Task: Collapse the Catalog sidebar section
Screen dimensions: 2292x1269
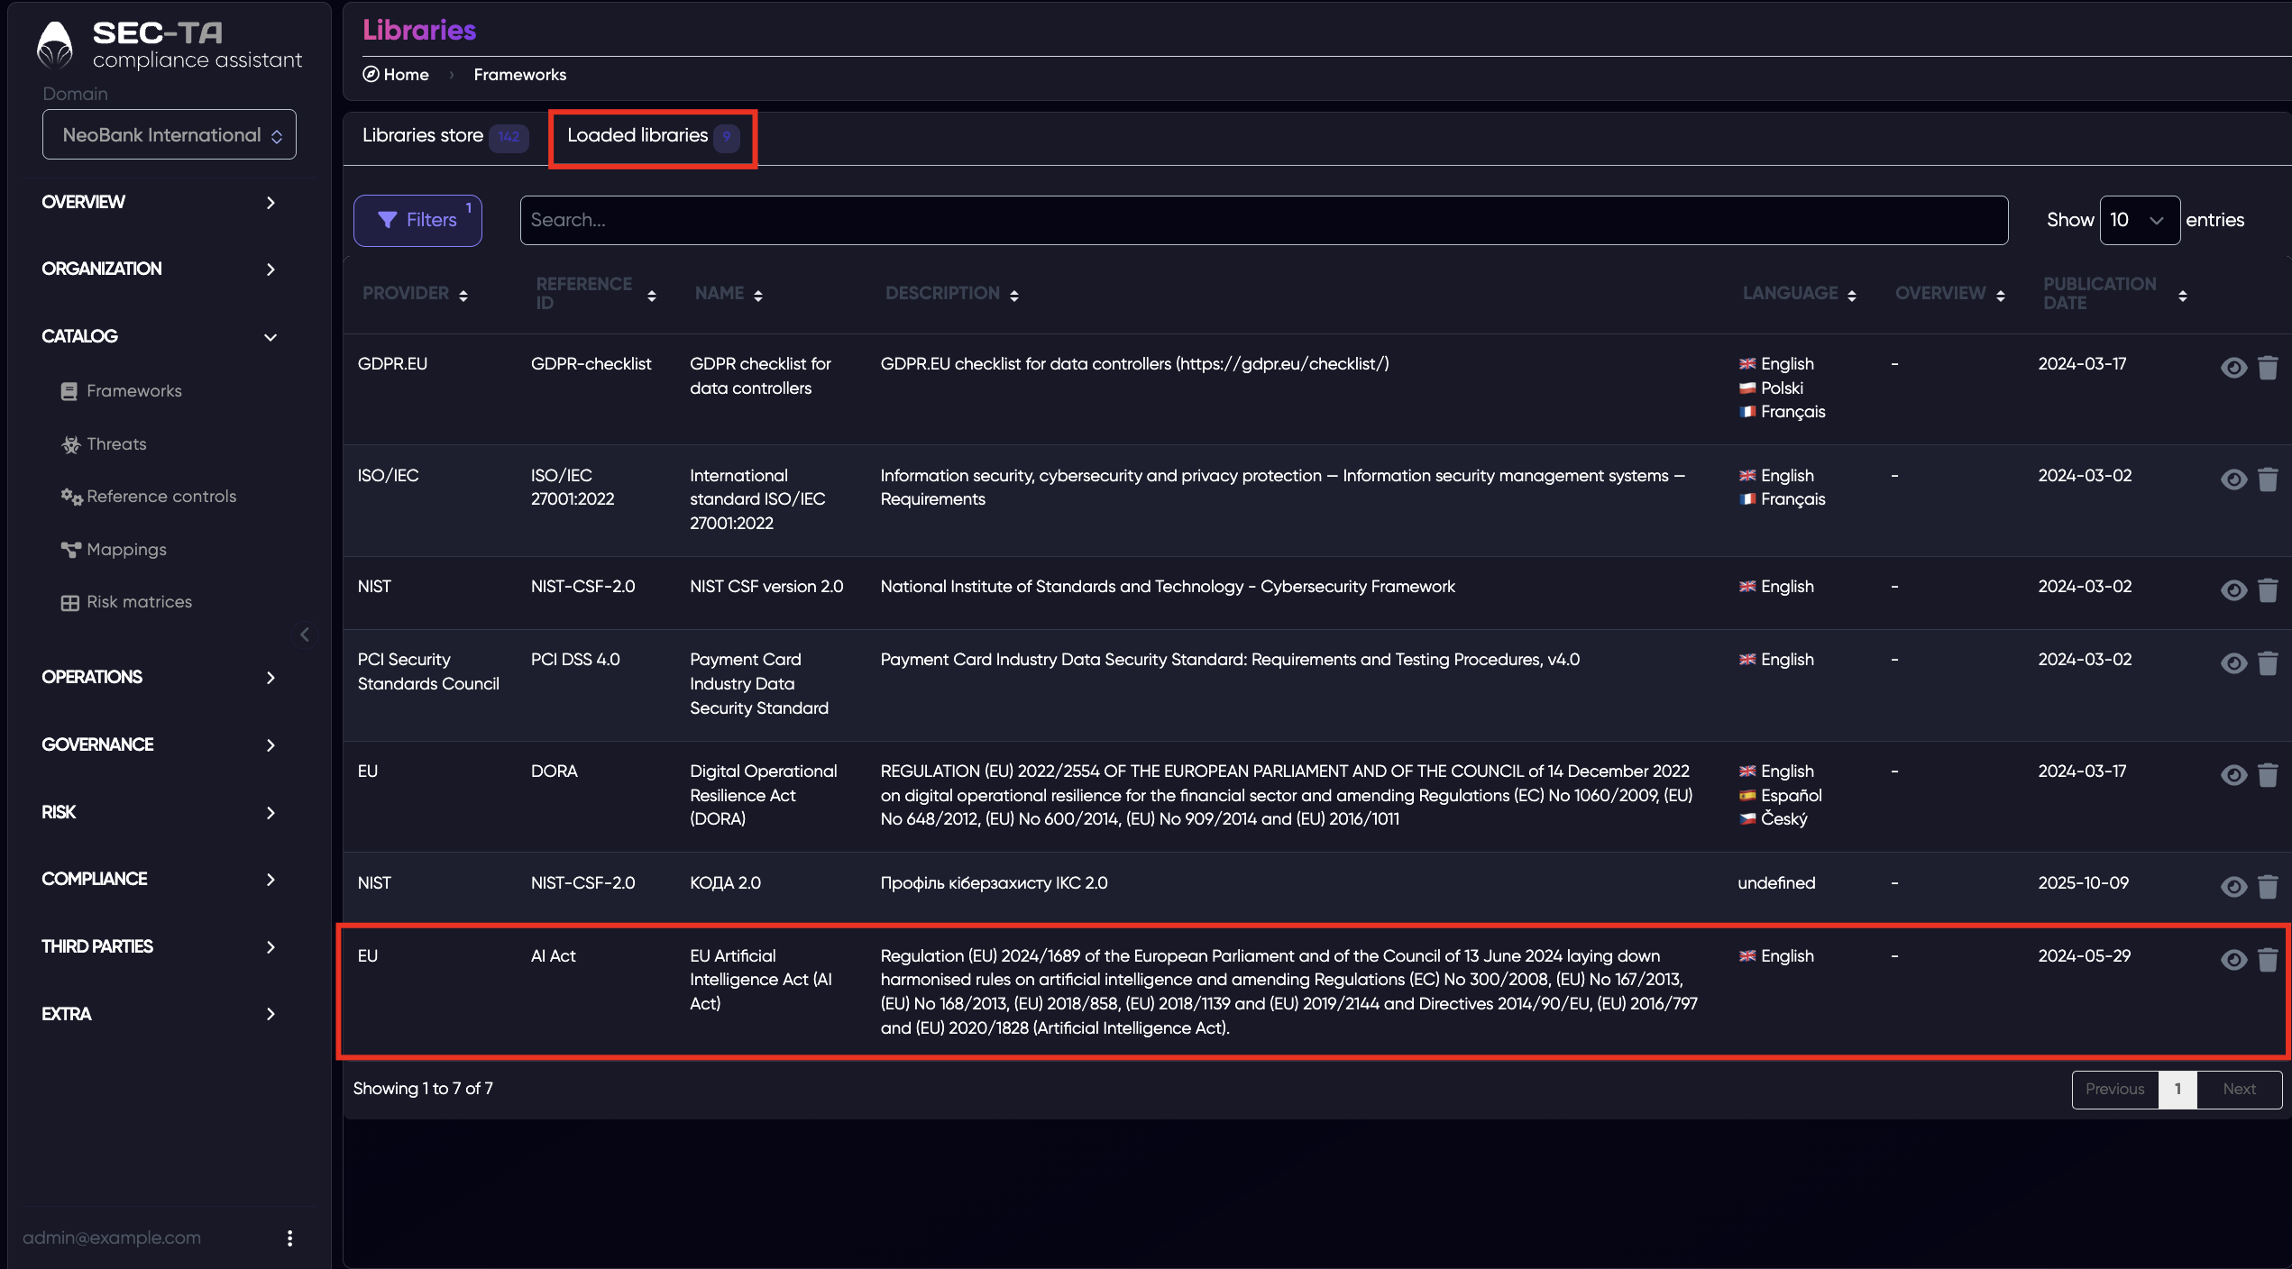Action: 159,336
